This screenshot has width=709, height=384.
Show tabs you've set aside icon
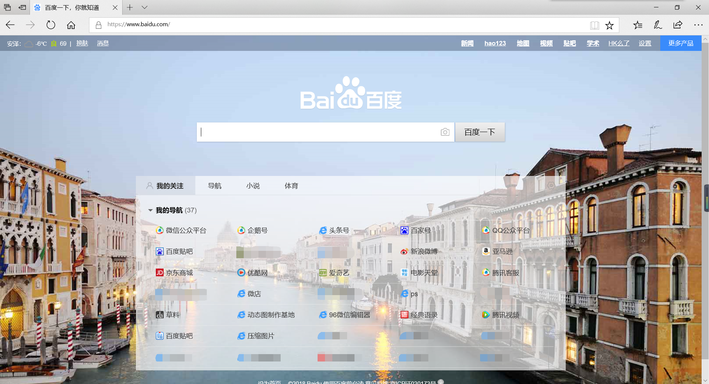pyautogui.click(x=7, y=7)
